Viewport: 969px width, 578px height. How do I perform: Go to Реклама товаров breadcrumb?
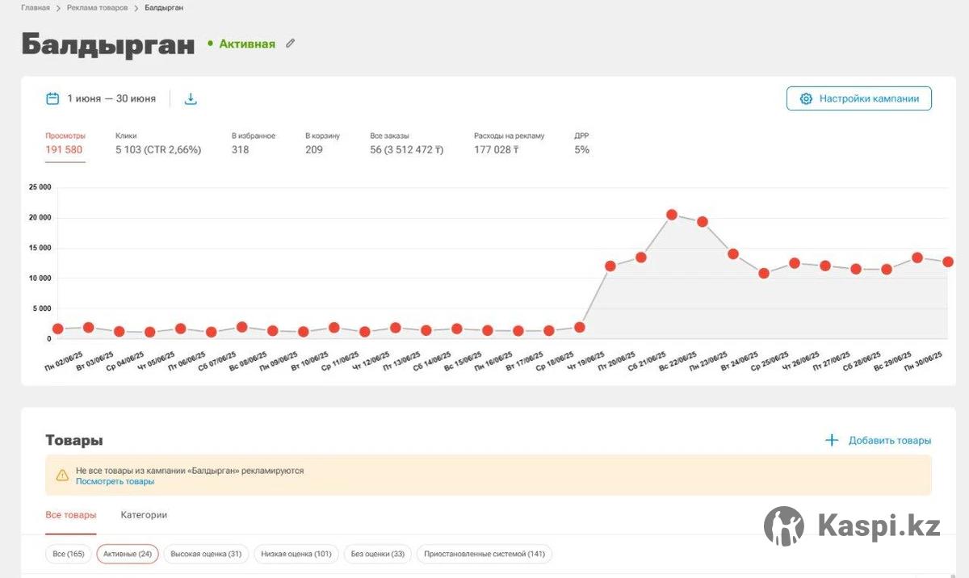97,7
